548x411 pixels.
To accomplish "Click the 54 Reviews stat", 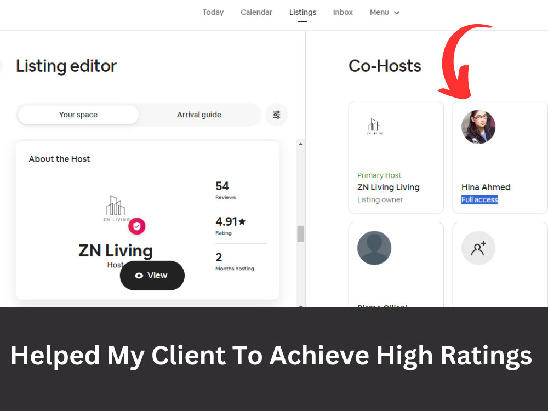I will pyautogui.click(x=226, y=190).
